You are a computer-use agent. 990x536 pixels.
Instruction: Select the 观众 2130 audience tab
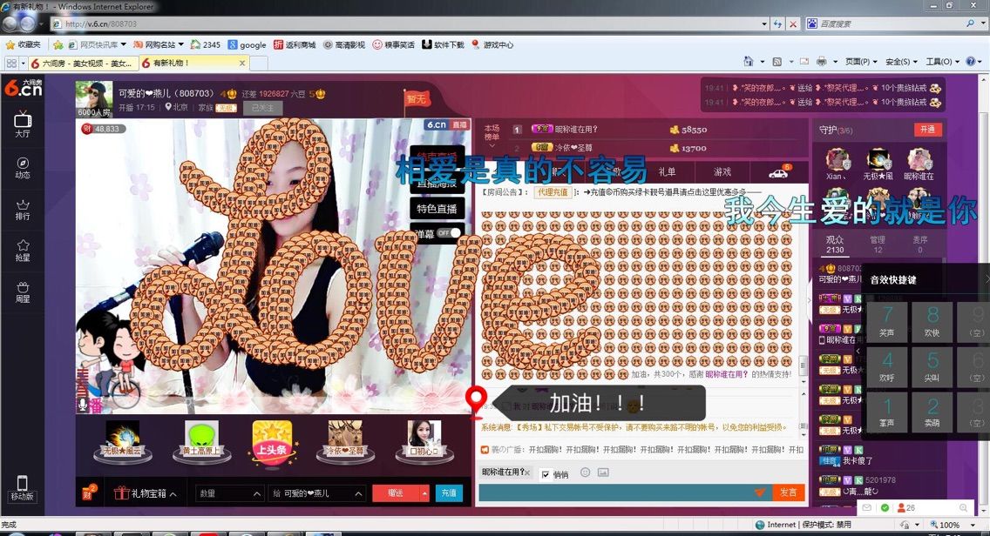835,245
